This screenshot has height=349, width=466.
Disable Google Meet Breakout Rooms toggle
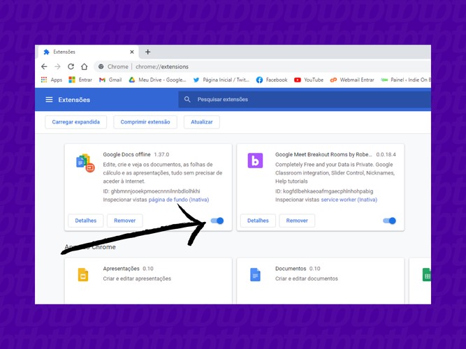coord(389,221)
